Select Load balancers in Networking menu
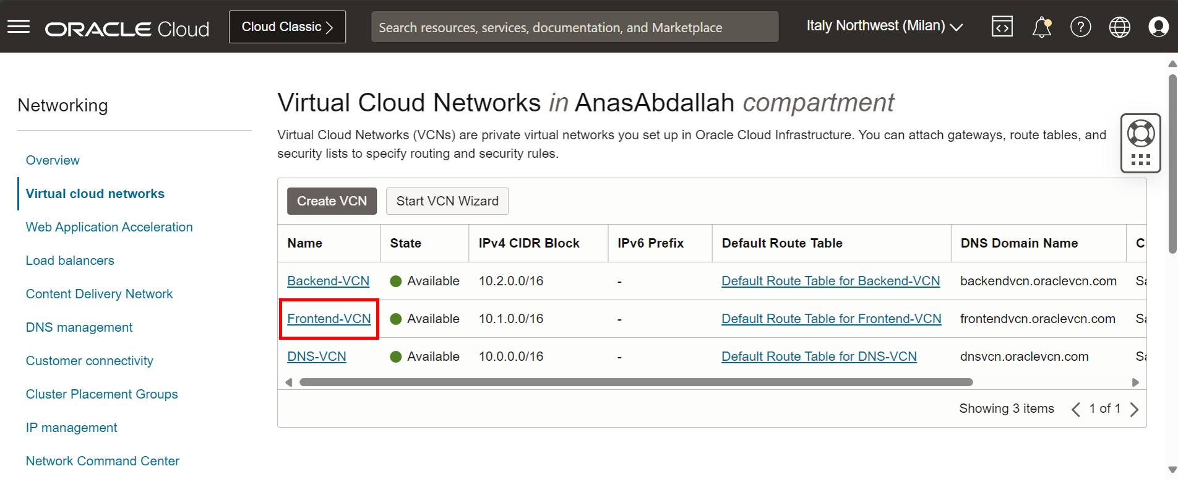This screenshot has width=1178, height=479. [70, 261]
